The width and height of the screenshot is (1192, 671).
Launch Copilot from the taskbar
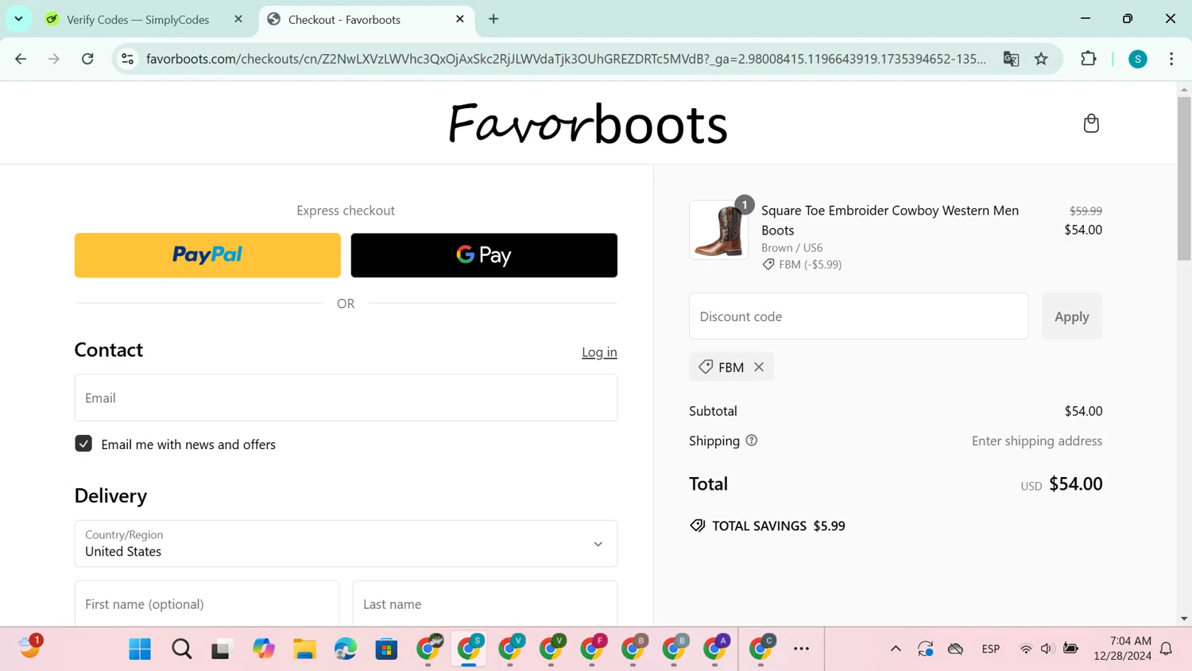[x=263, y=650]
